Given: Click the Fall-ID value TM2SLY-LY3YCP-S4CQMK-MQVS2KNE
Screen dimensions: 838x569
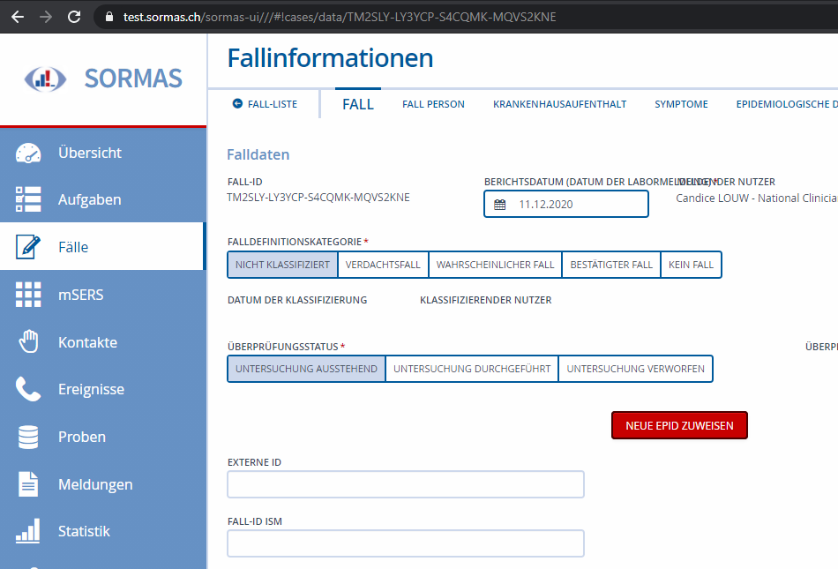Looking at the screenshot, I should pyautogui.click(x=318, y=198).
